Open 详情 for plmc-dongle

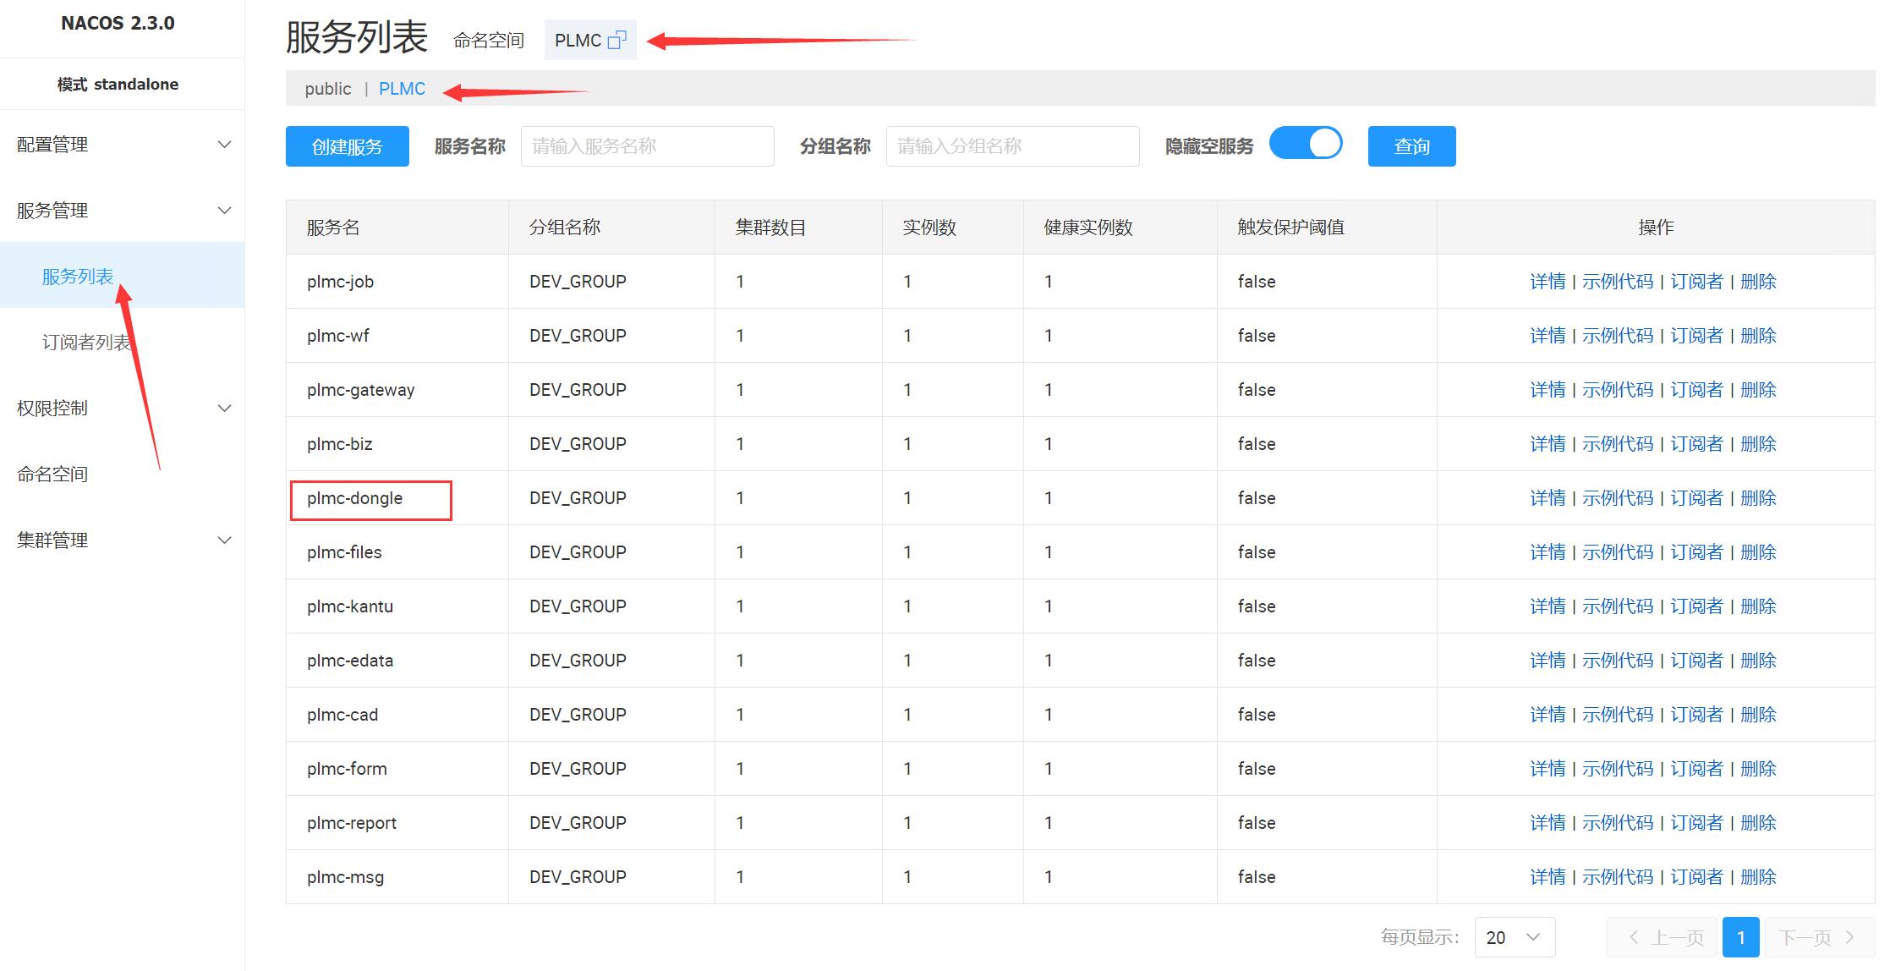point(1548,498)
